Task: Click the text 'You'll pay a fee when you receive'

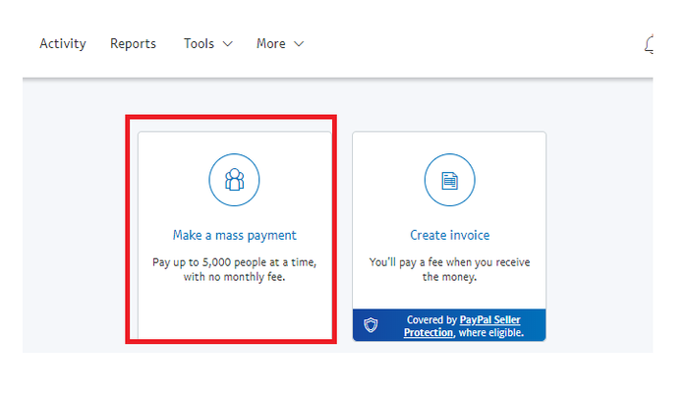Action: (450, 262)
